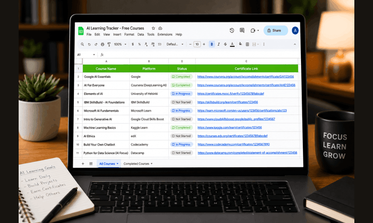Select the Certificate Link header cell
Viewport: 373px width, 223px height.
(247, 69)
